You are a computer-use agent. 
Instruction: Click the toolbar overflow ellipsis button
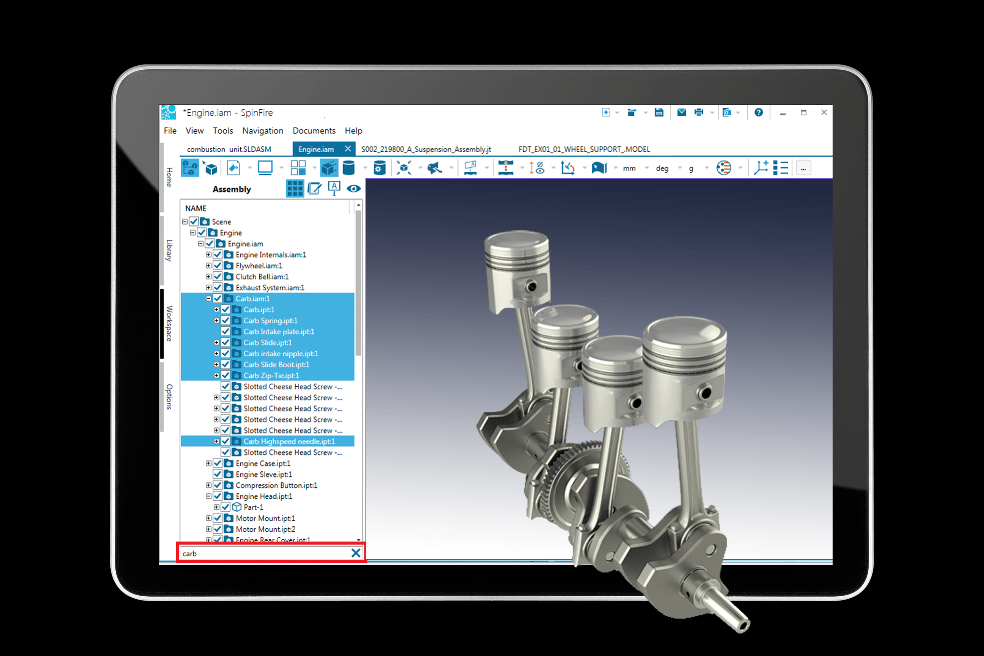coord(803,168)
